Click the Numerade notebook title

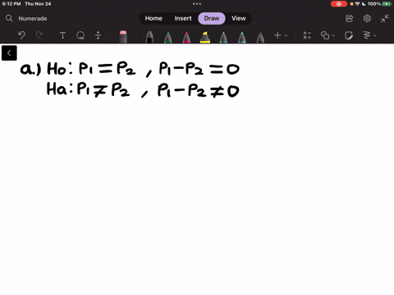pyautogui.click(x=33, y=19)
